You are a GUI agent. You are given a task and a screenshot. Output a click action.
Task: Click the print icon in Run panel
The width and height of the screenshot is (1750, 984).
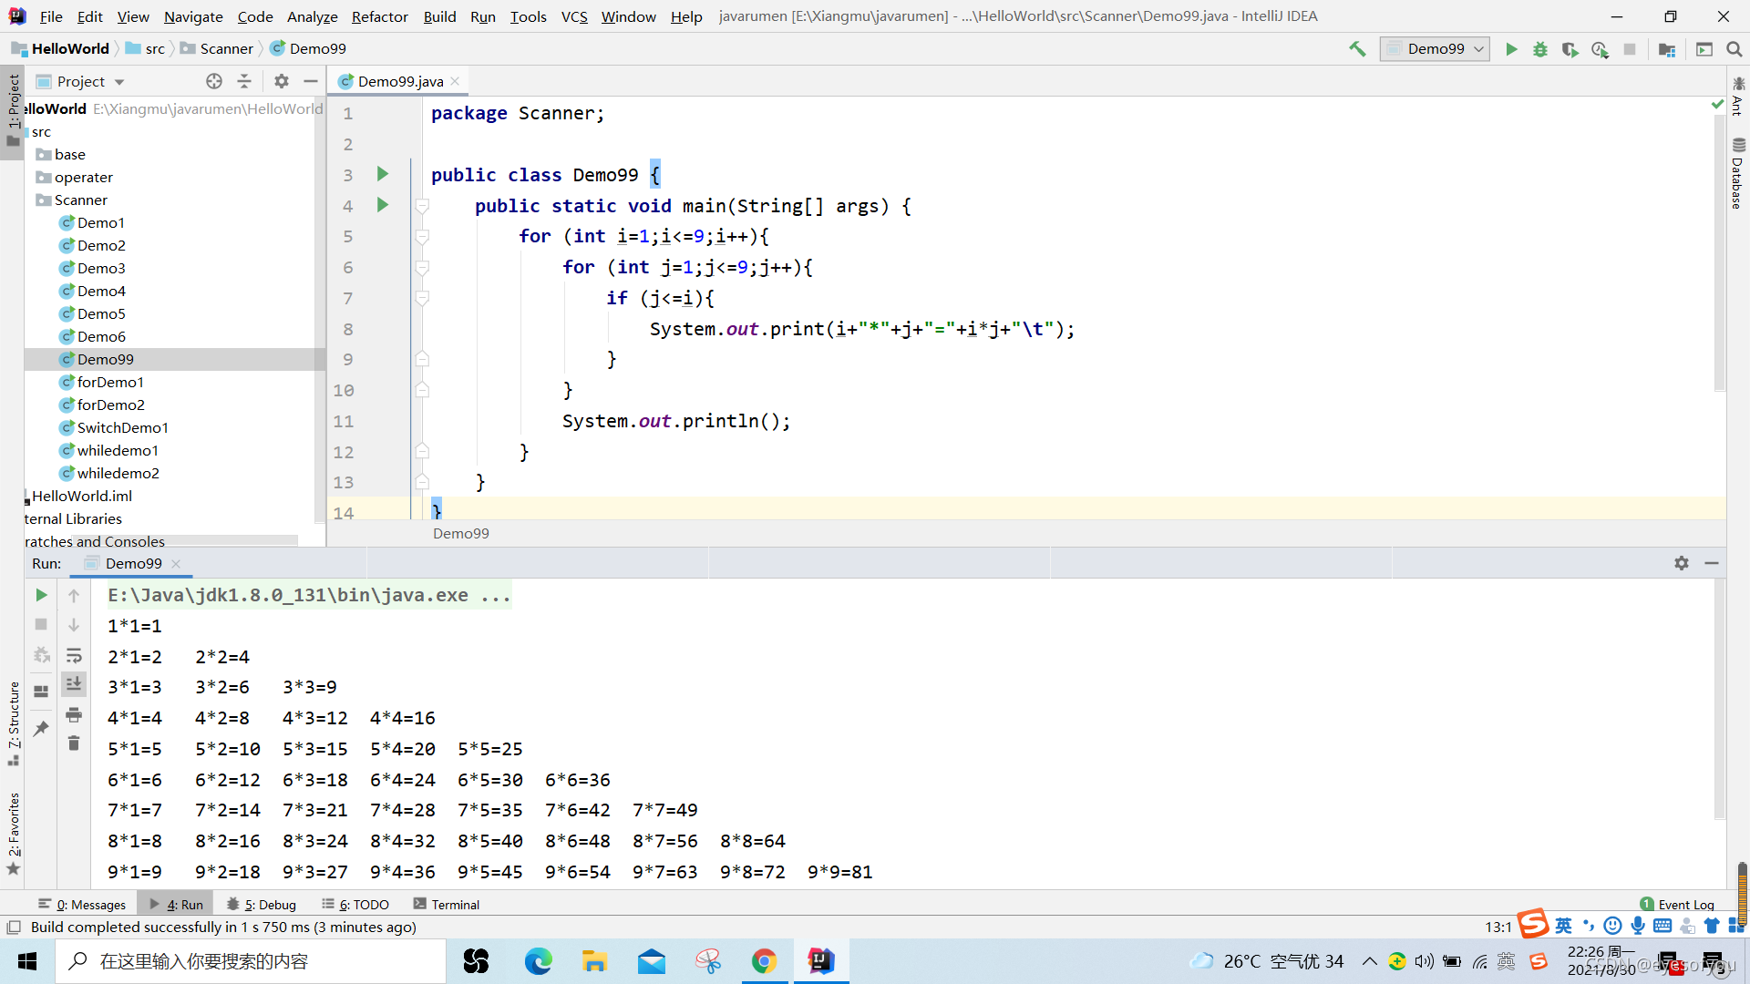(x=74, y=714)
